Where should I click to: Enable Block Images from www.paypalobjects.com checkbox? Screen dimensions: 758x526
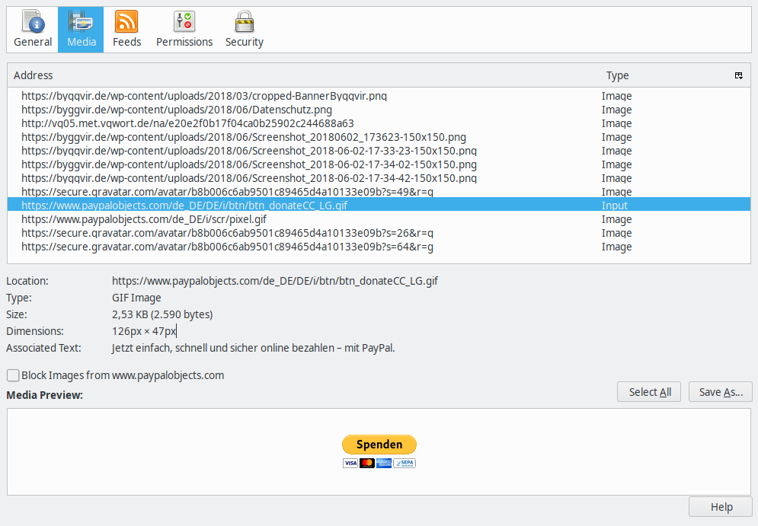click(x=13, y=375)
